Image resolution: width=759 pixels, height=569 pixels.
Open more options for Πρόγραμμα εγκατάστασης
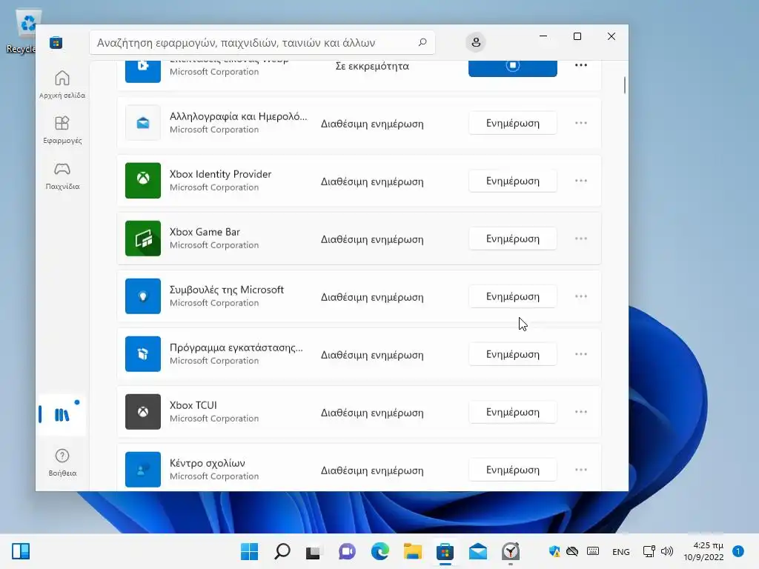[581, 355]
